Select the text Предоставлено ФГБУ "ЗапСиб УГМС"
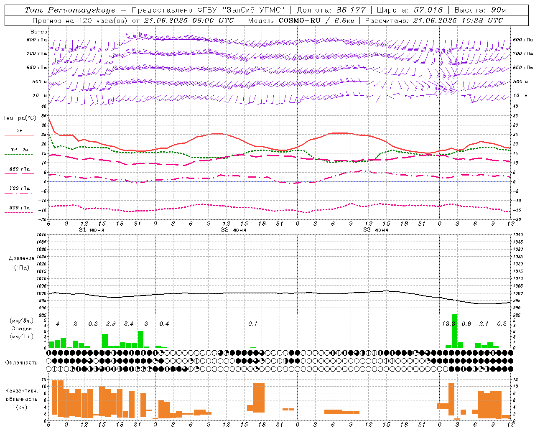 pyautogui.click(x=208, y=10)
